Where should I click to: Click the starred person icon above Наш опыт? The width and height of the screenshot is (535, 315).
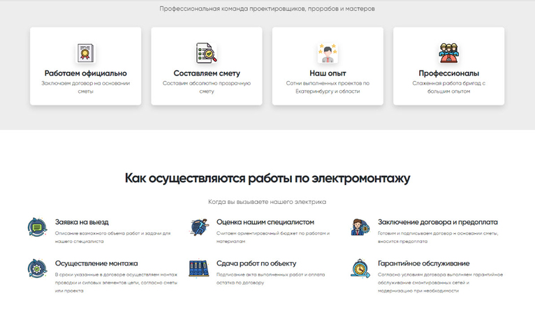pyautogui.click(x=328, y=53)
